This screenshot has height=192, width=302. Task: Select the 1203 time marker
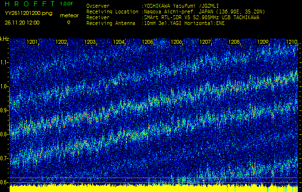pos(90,42)
